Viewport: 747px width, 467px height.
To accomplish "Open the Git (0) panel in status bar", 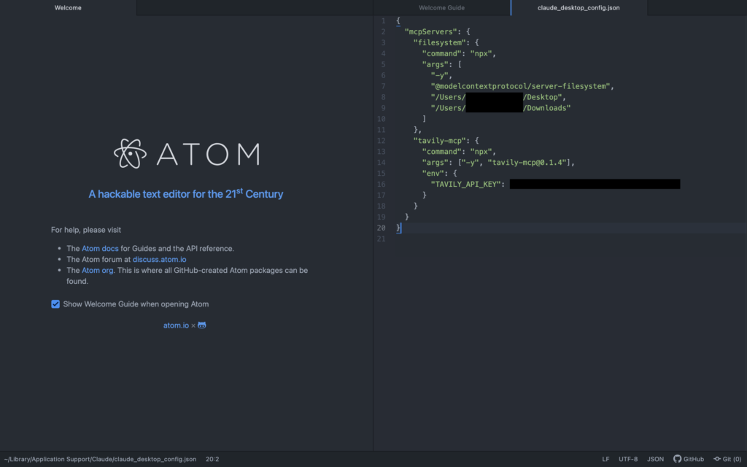I will (727, 459).
